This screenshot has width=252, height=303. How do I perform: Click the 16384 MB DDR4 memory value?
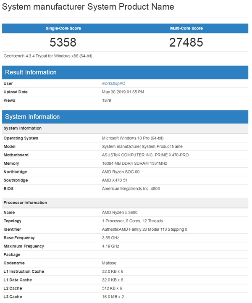click(134, 163)
